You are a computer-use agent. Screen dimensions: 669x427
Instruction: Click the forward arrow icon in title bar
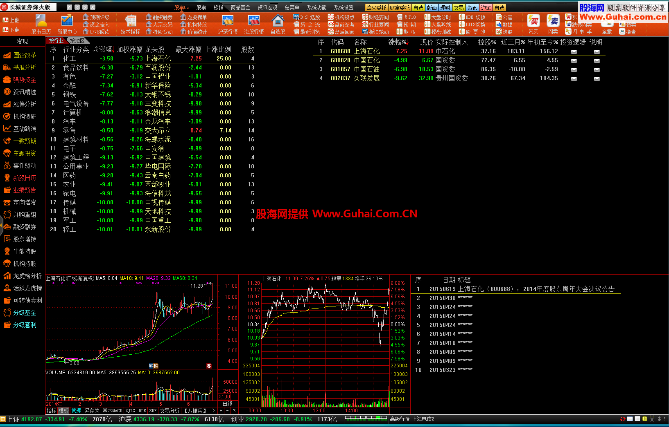point(85,7)
